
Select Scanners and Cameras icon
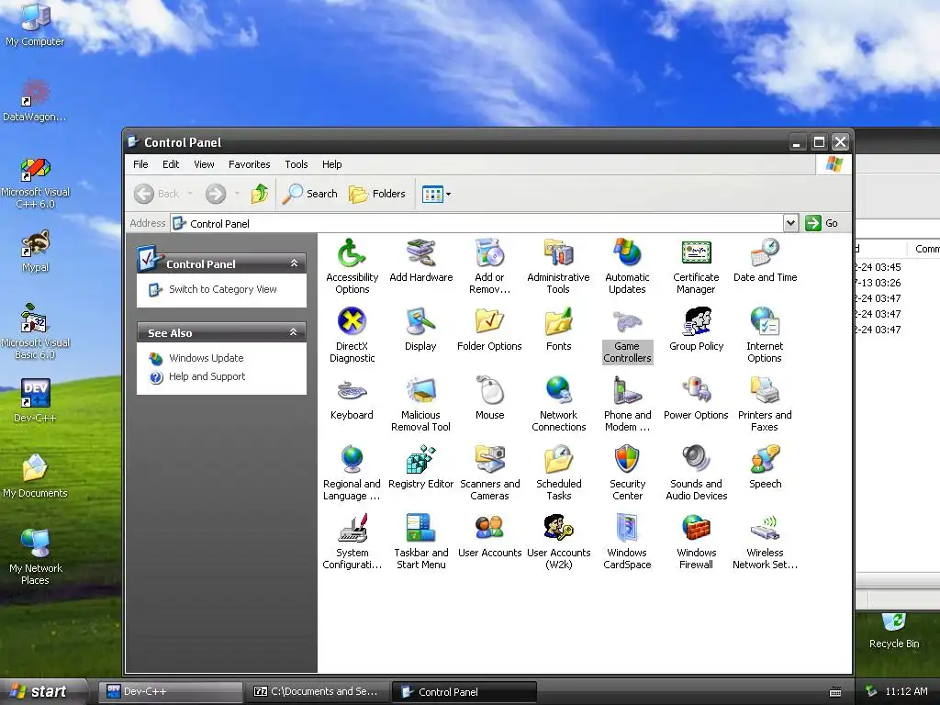[x=490, y=473]
